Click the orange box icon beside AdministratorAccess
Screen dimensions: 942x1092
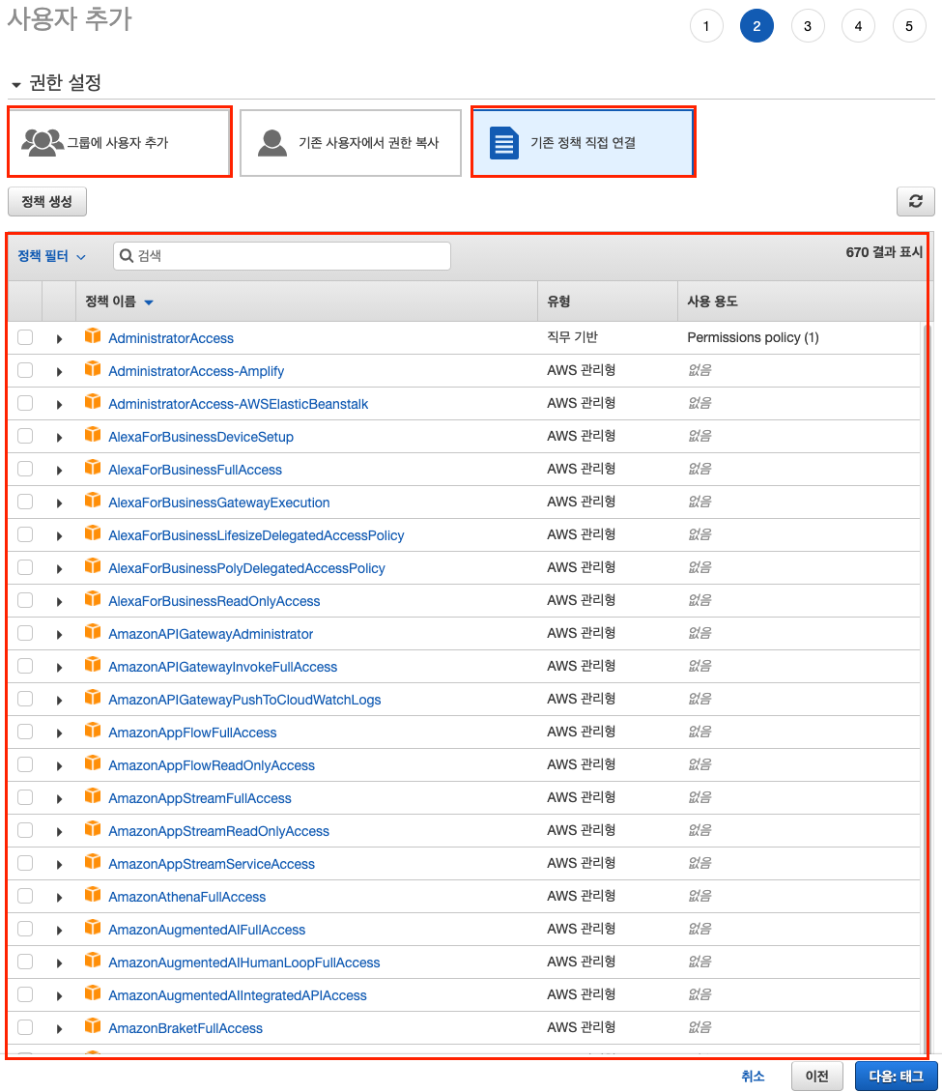[93, 336]
